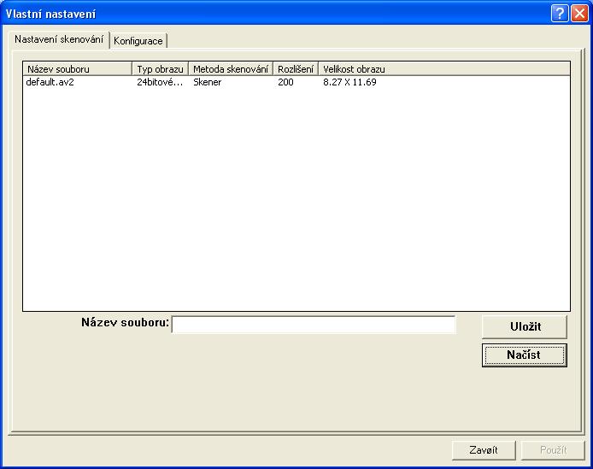Select the Nastavení skenování tab

pyautogui.click(x=59, y=39)
